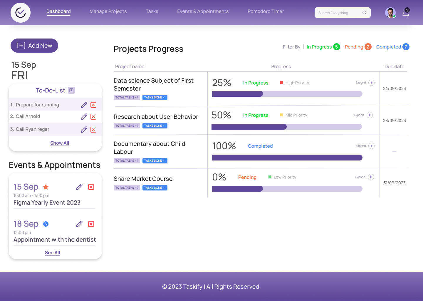Open the notification bell
423x301 pixels.
tap(406, 13)
